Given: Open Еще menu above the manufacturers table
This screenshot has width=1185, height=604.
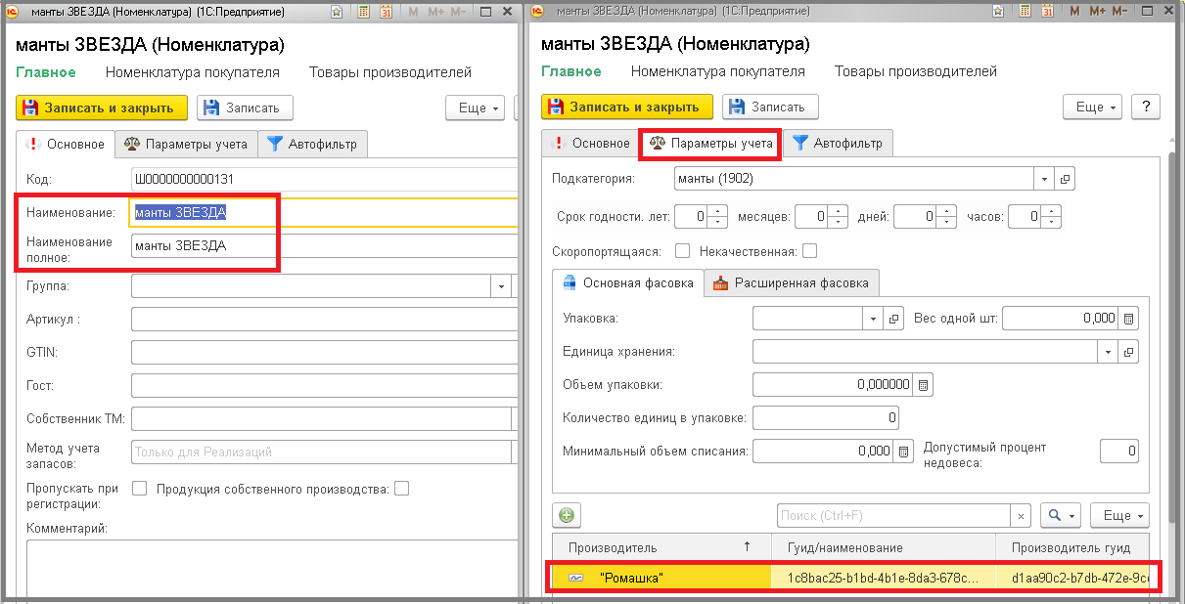Looking at the screenshot, I should coord(1120,516).
